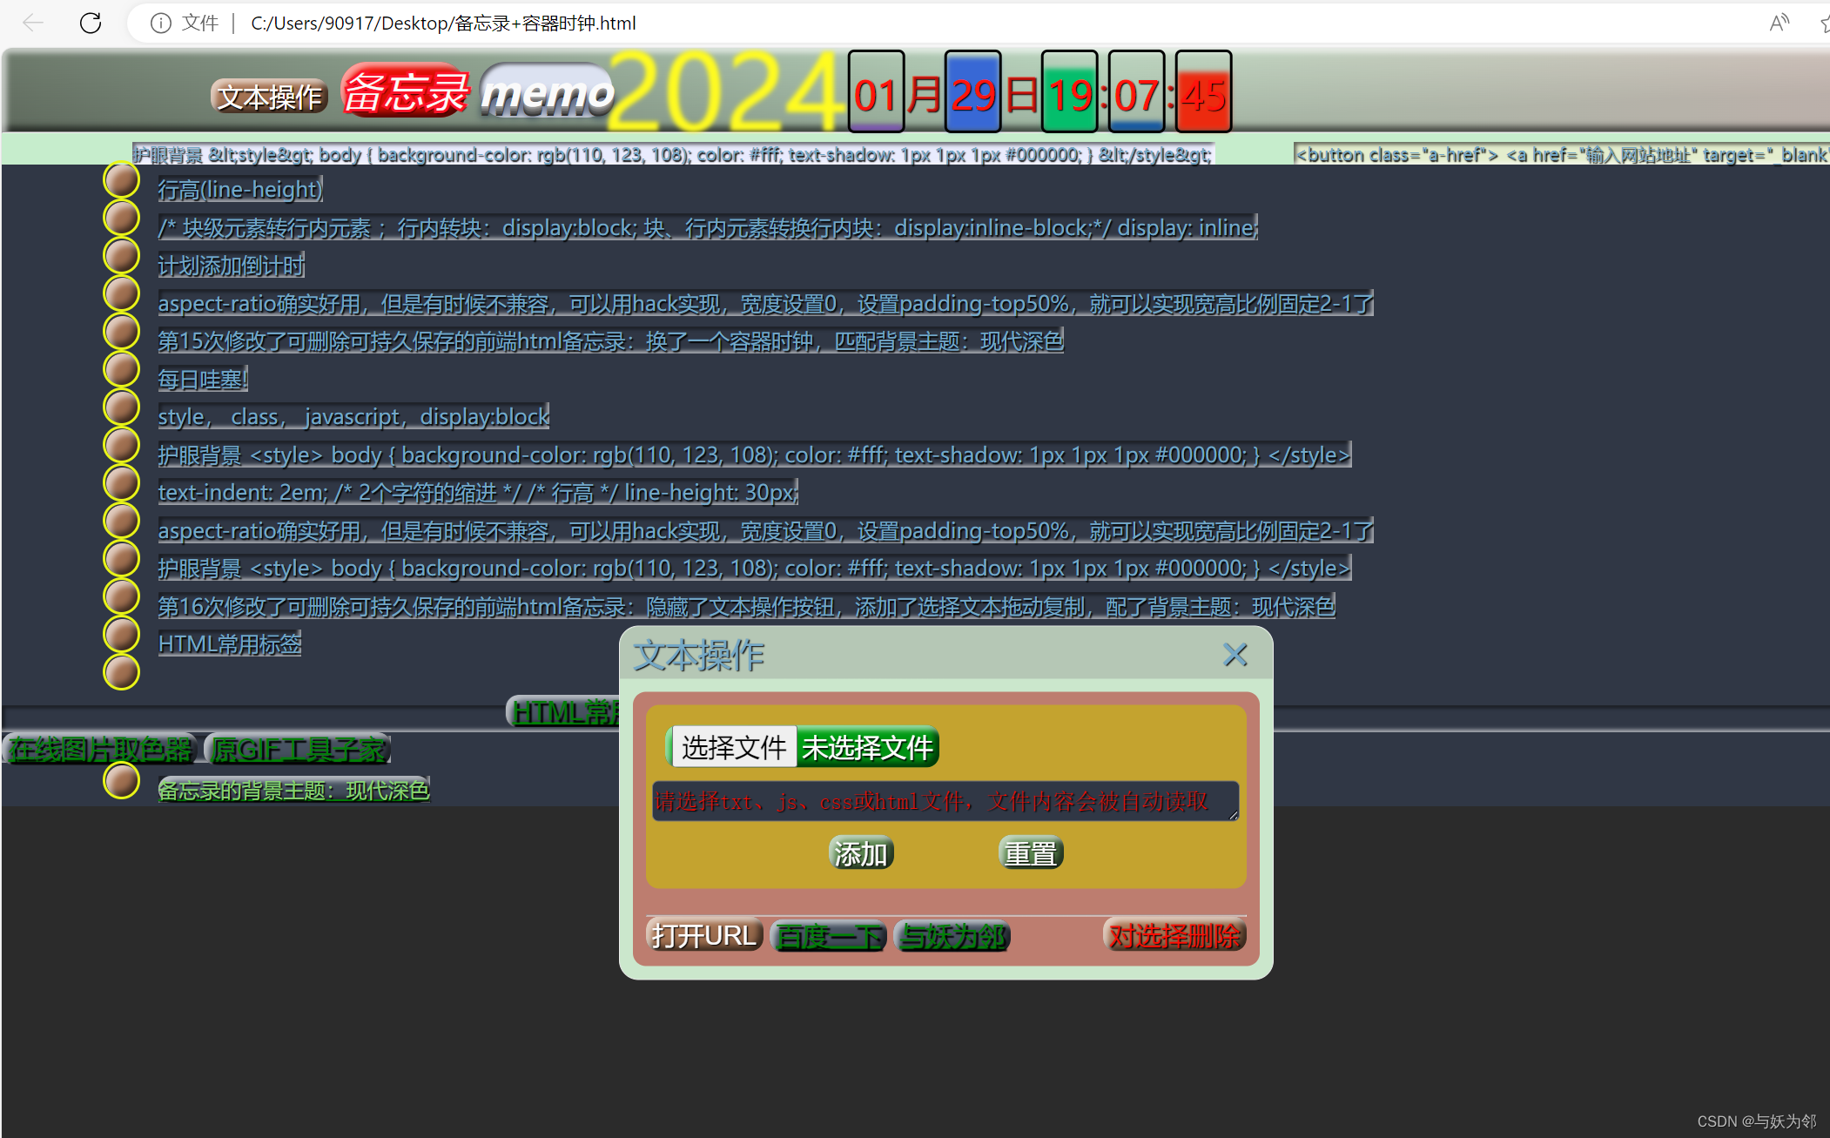Click 添加 to add text content
The image size is (1830, 1138).
tap(858, 853)
